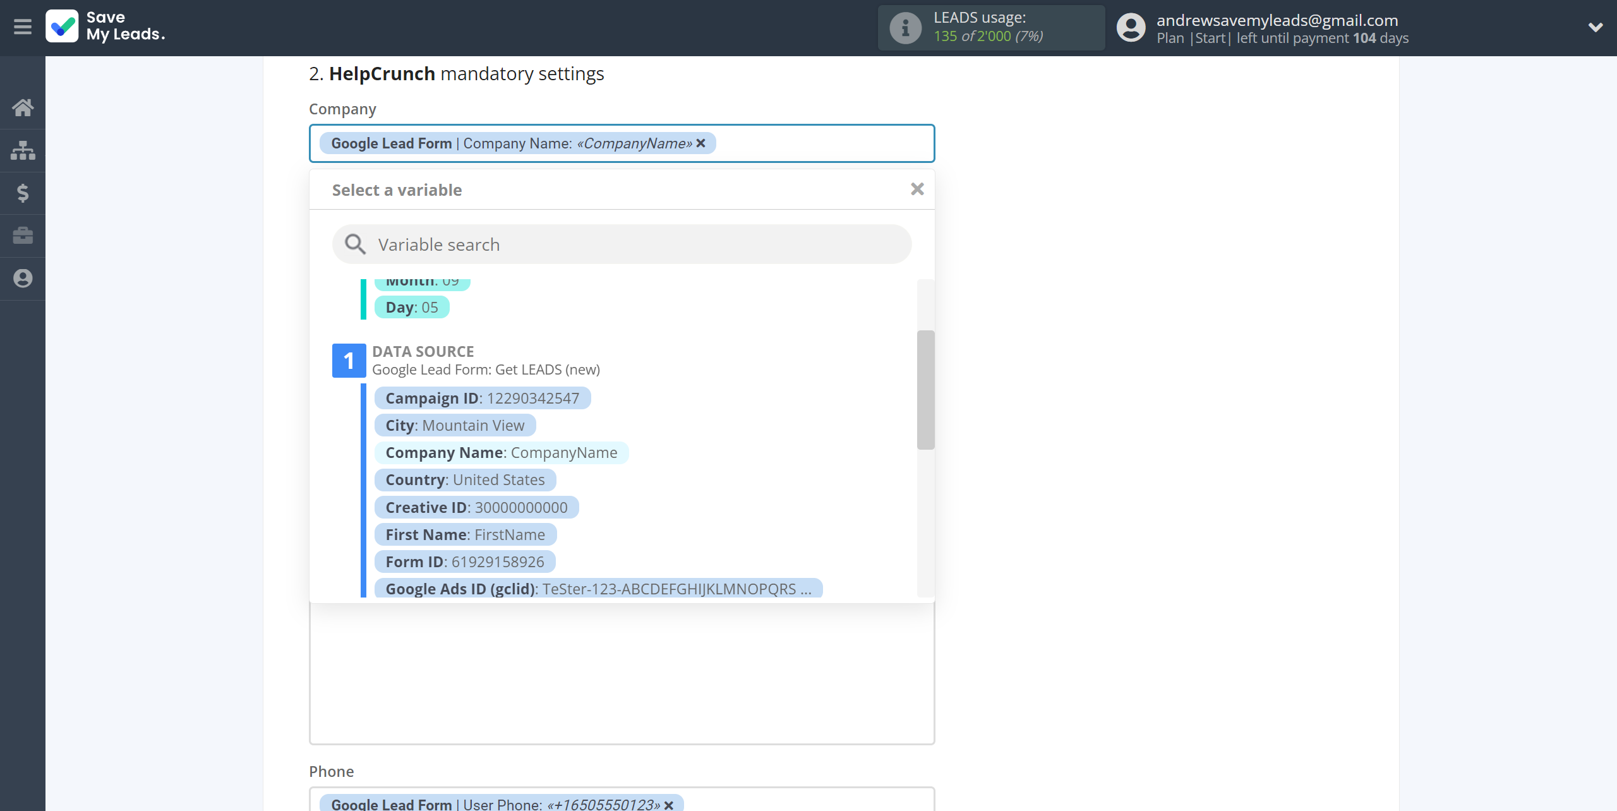Click the Google Lead Form Company Name tag
Image resolution: width=1617 pixels, height=811 pixels.
click(517, 143)
